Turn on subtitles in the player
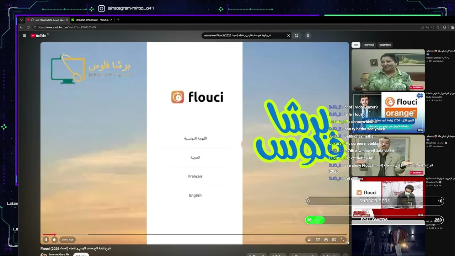The height and width of the screenshot is (256, 455). 318,240
